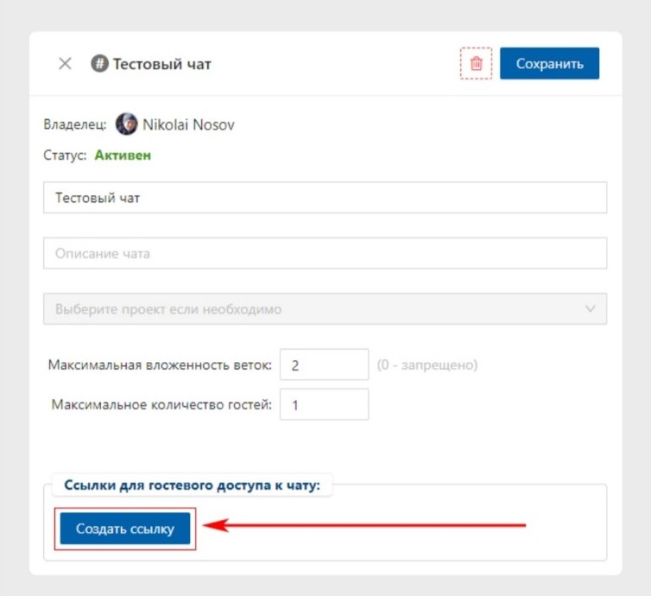Click Ссылки для гостевого доступа heading
This screenshot has height=596, width=651.
coord(193,485)
